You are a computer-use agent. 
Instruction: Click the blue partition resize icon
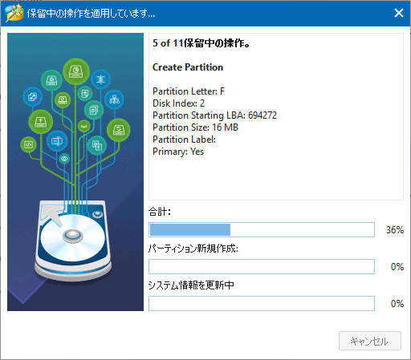pos(57,140)
